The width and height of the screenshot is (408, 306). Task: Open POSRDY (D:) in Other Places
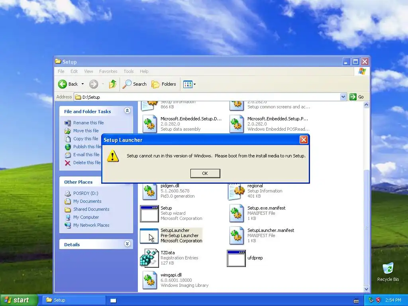[x=86, y=193]
